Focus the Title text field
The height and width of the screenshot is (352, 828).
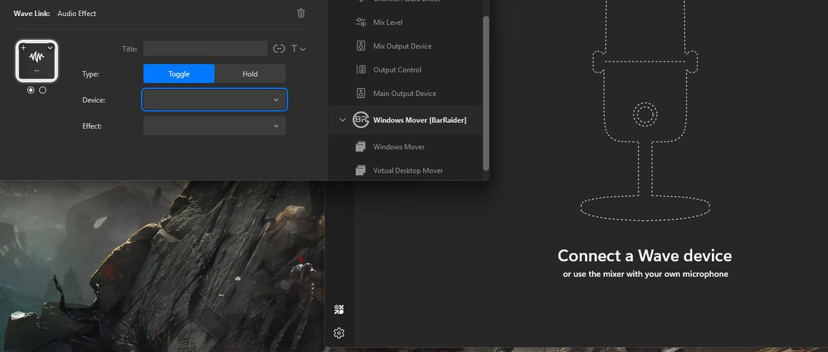pyautogui.click(x=205, y=48)
